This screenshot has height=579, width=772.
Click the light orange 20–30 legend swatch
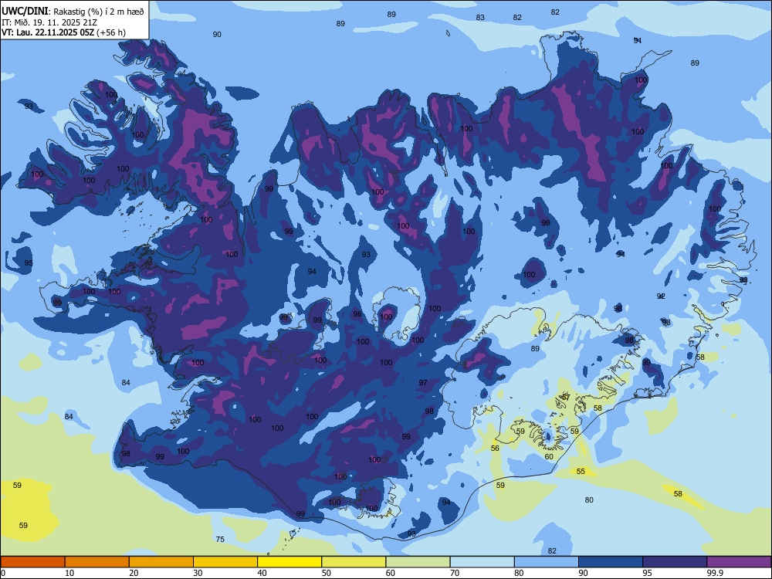pyautogui.click(x=161, y=562)
